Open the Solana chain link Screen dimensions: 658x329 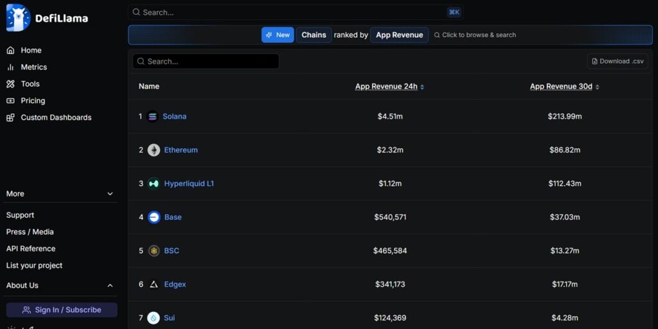175,116
